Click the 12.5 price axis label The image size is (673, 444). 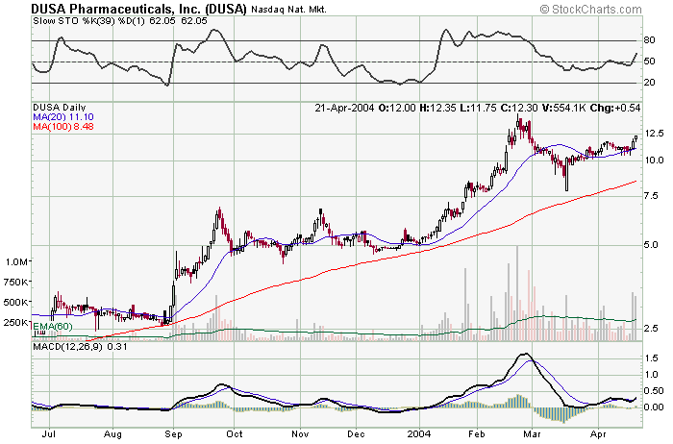tap(654, 134)
